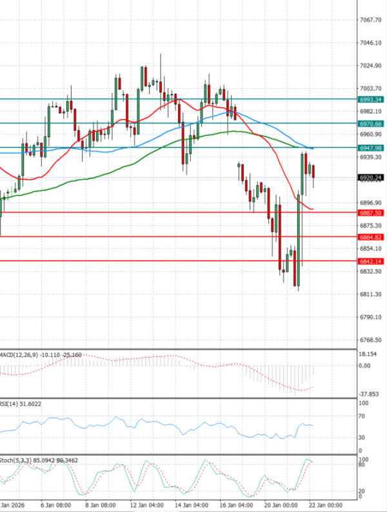Click the MACD scale value 18.154
The width and height of the screenshot is (387, 512).
[x=369, y=355]
